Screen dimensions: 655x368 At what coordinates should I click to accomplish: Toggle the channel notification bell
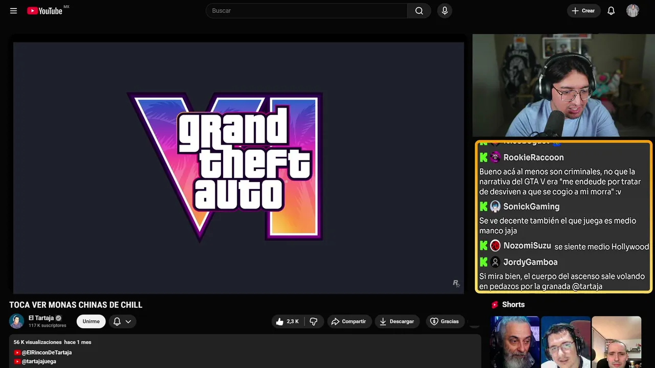point(117,321)
